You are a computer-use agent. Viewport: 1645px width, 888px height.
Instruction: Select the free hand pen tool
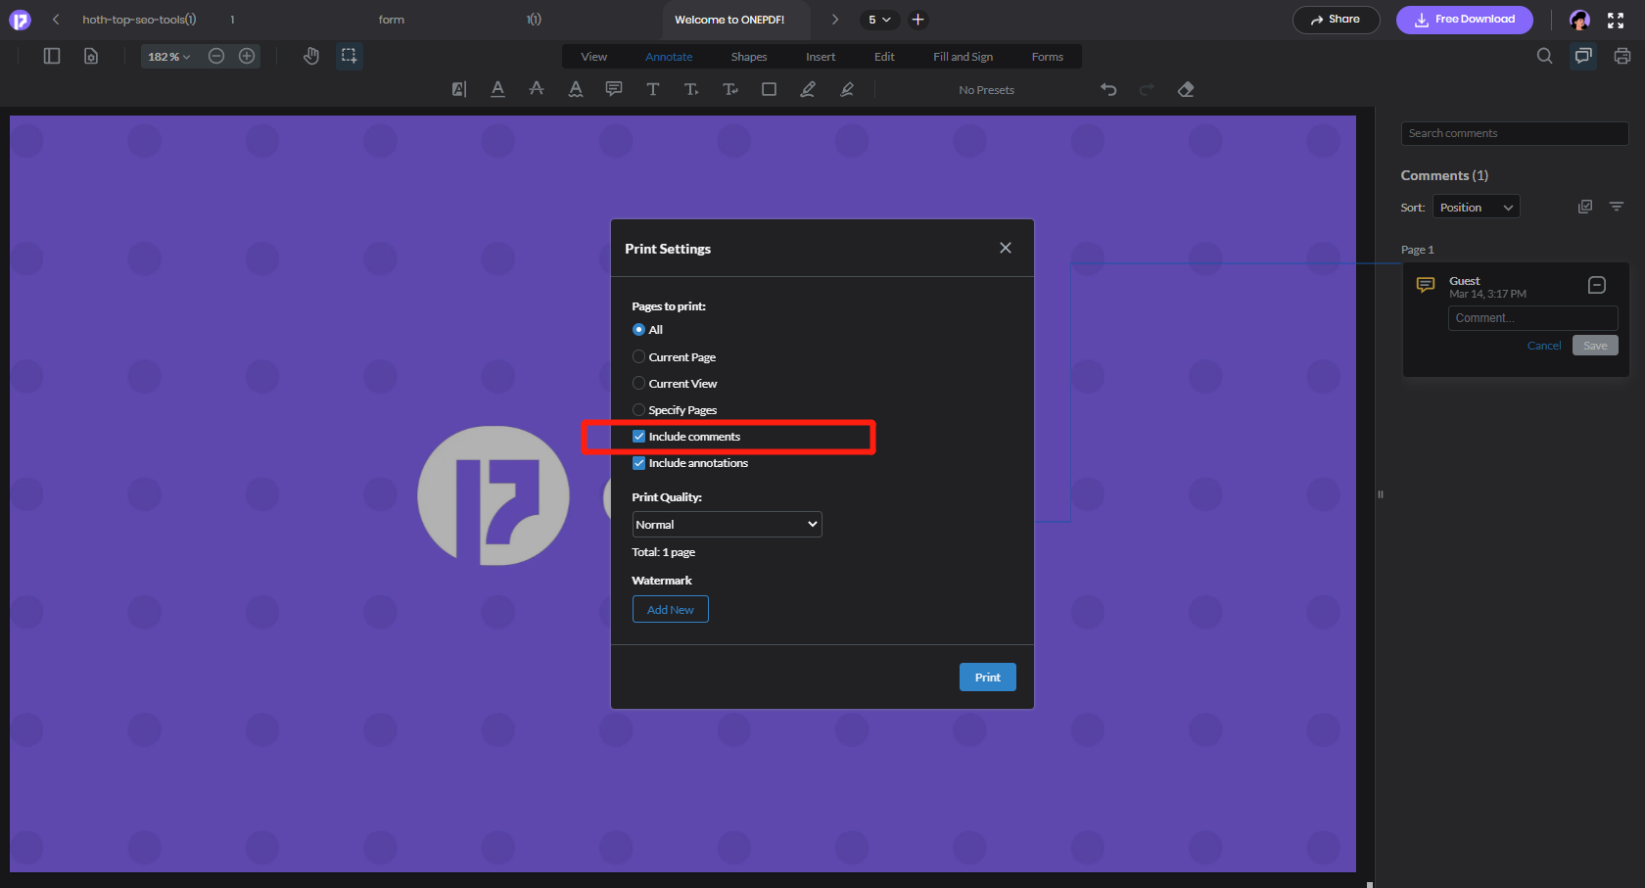808,89
